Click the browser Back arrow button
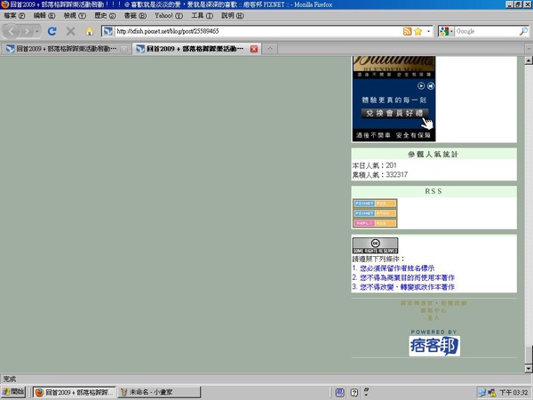Screen dimensions: 533x400 point(12,31)
